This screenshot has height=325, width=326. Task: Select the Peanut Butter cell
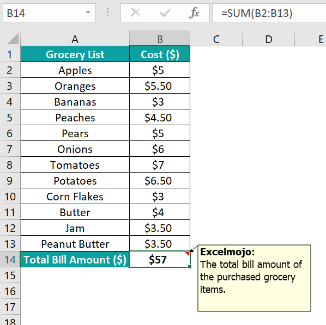(x=75, y=244)
